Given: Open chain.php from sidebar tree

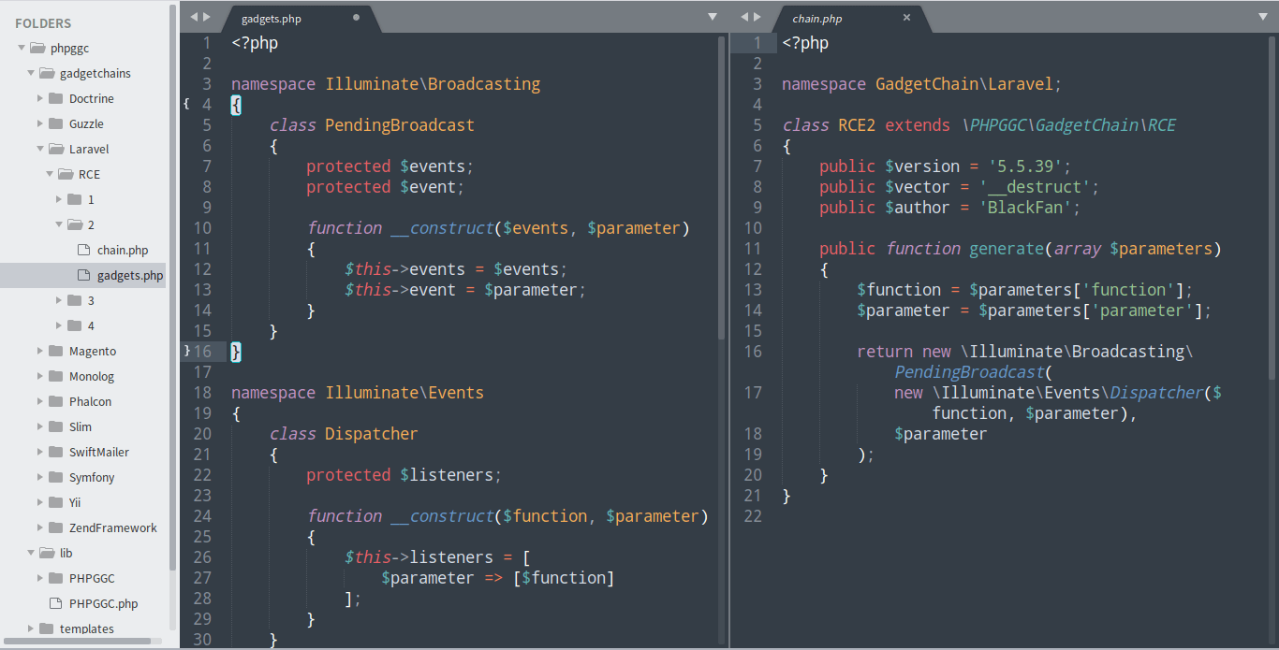Looking at the screenshot, I should 123,250.
